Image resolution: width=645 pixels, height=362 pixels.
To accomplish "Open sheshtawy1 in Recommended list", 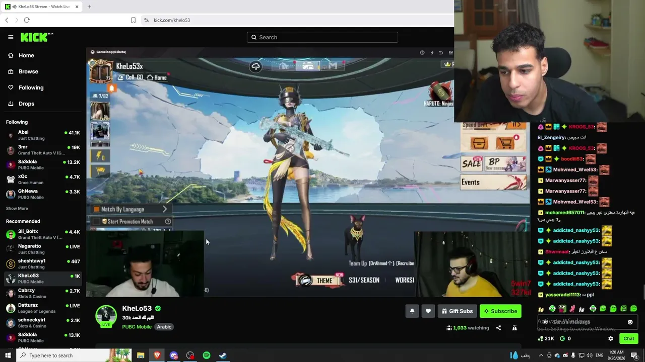I will [x=42, y=263].
